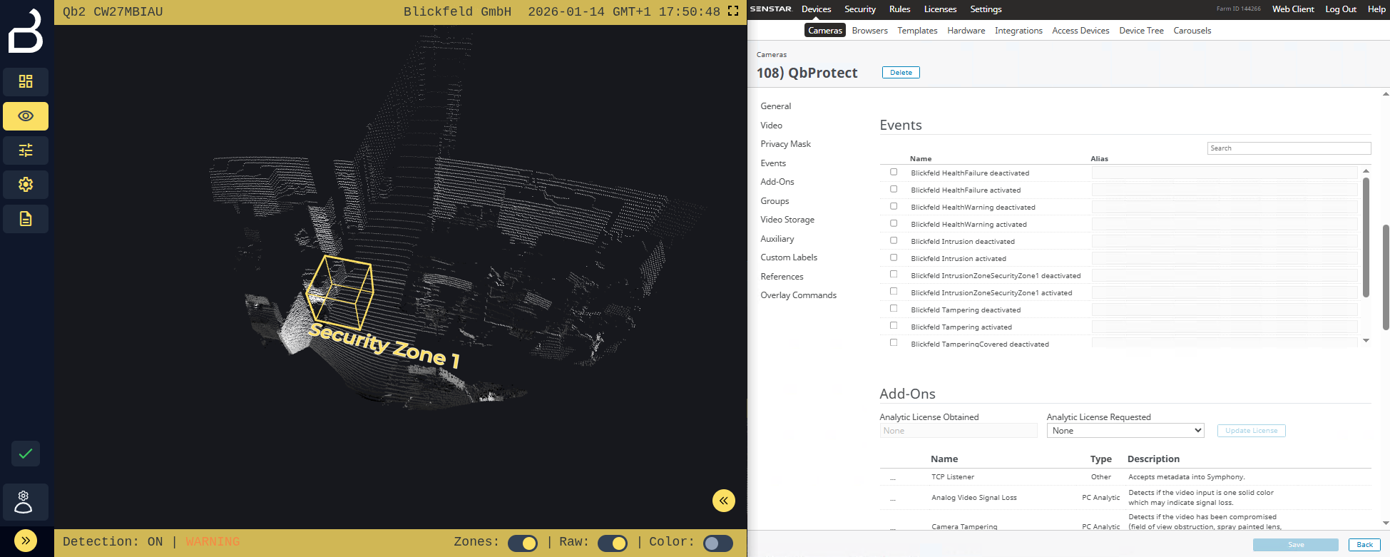
Task: Toggle the Raw point cloud switch
Action: 613,543
